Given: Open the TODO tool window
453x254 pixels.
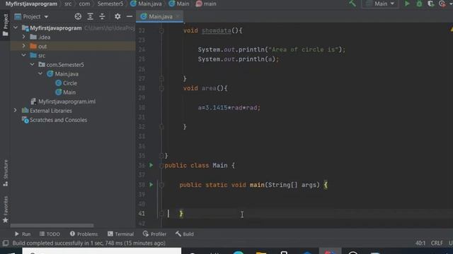Looking at the screenshot, I should 50,234.
